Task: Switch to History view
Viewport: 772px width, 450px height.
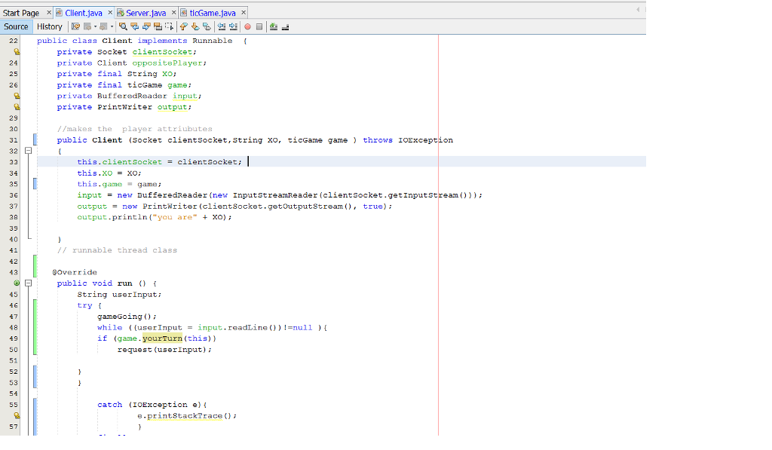Action: tap(50, 26)
